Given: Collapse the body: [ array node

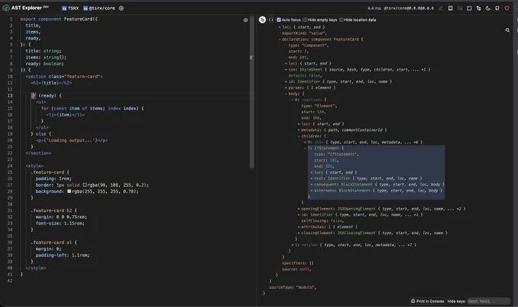Looking at the screenshot, I should (286, 93).
